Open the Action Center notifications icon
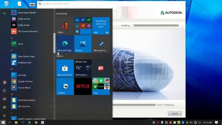Image resolution: width=222 pixels, height=125 pixels. pyautogui.click(x=216, y=123)
